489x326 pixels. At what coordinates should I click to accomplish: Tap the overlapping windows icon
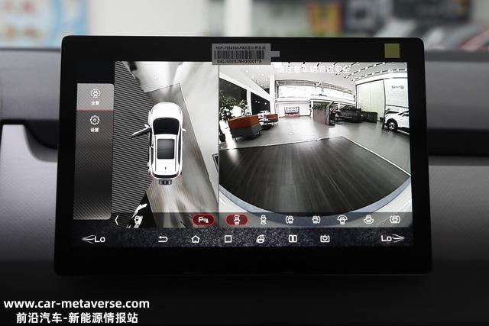click(x=261, y=239)
